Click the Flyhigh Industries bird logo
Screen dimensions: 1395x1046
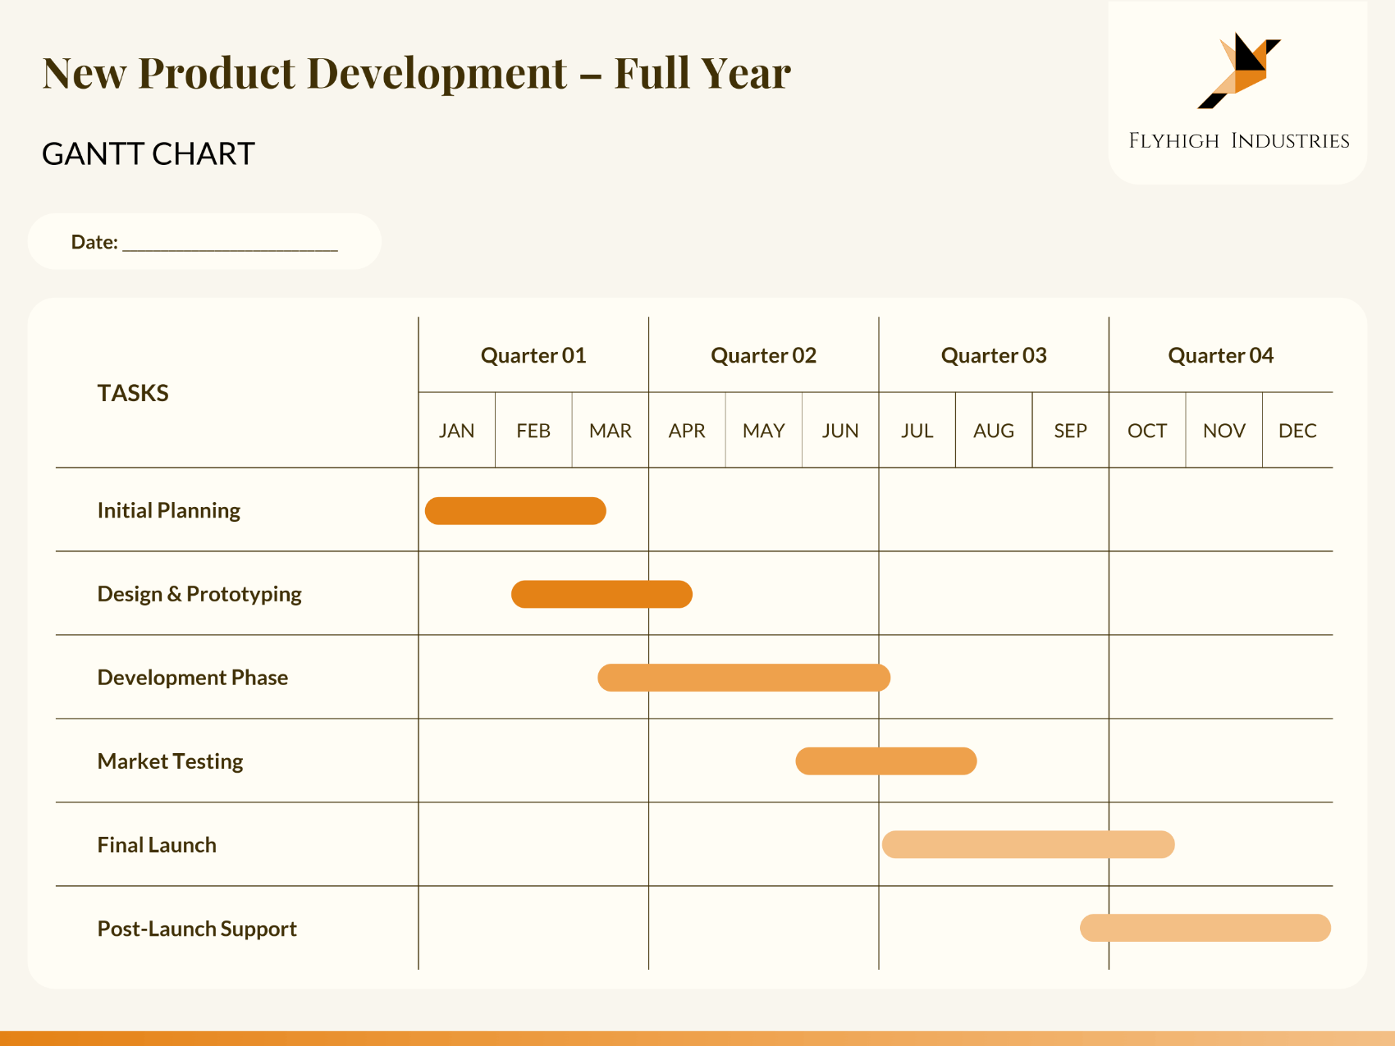[x=1237, y=70]
